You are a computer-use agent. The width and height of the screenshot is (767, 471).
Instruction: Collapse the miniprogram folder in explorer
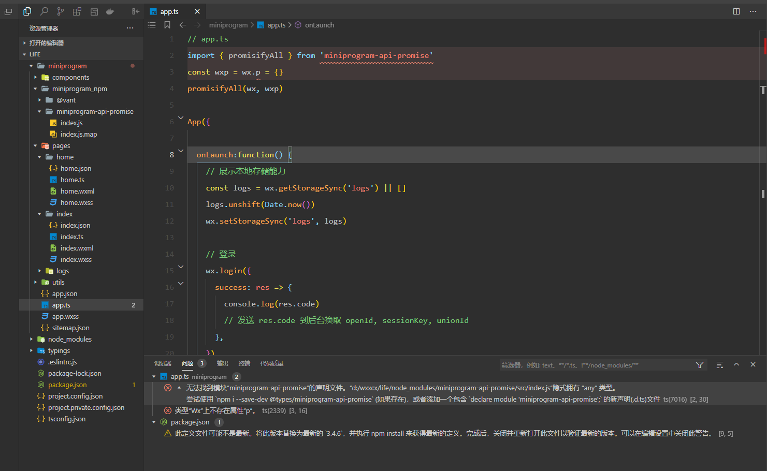(67, 66)
